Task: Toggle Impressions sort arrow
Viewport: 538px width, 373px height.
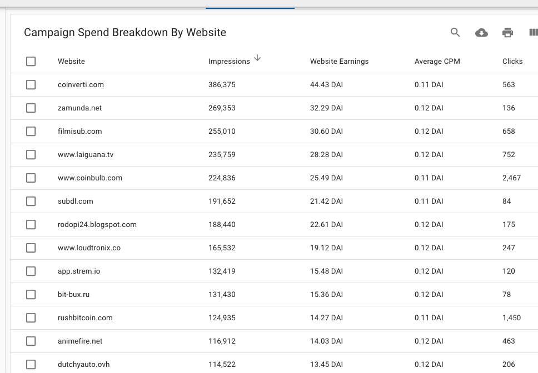Action: point(257,58)
